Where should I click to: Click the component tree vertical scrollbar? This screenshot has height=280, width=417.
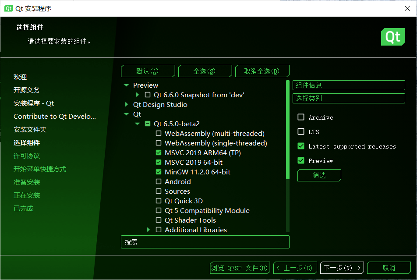287,130
